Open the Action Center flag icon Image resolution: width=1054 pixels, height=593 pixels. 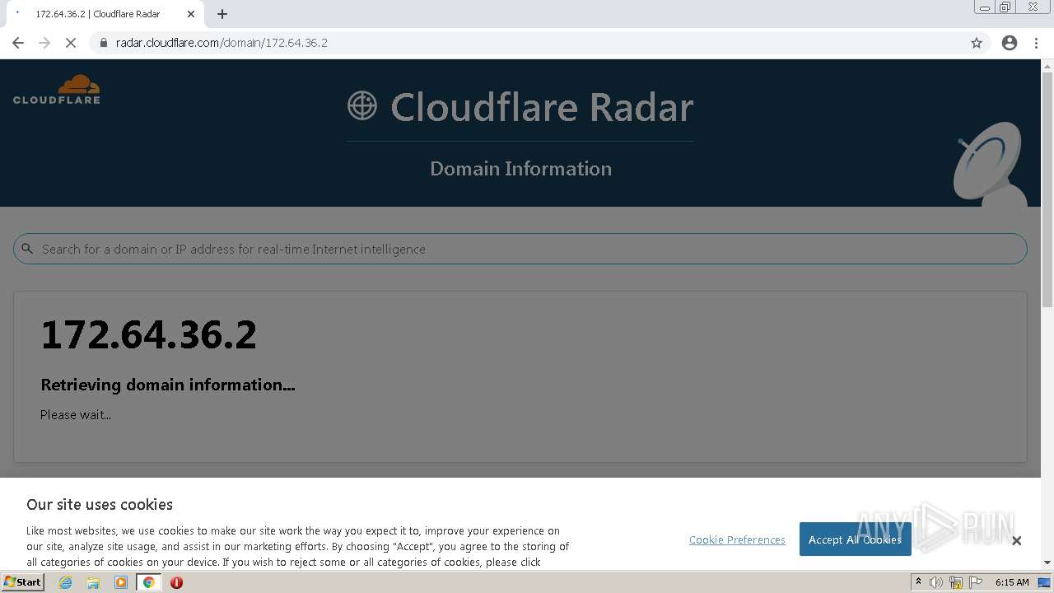pos(976,582)
